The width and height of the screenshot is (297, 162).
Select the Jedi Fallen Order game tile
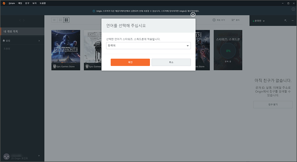tap(203, 50)
